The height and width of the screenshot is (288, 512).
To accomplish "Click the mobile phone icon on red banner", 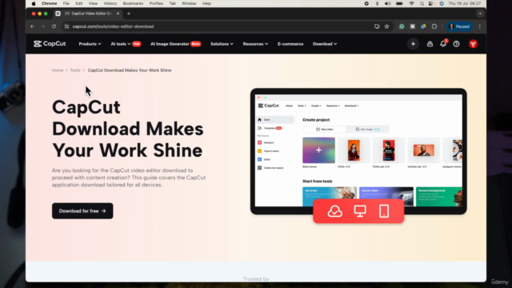I will (x=384, y=211).
